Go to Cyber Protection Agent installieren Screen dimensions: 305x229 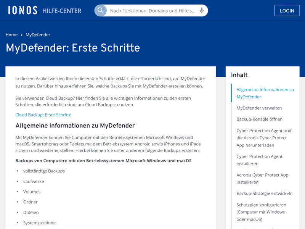pos(258,160)
